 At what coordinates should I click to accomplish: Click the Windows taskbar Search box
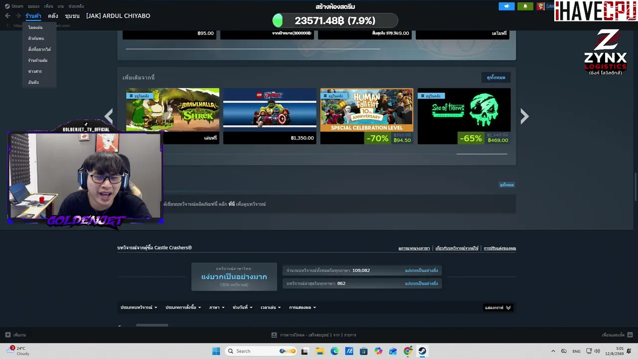261,351
